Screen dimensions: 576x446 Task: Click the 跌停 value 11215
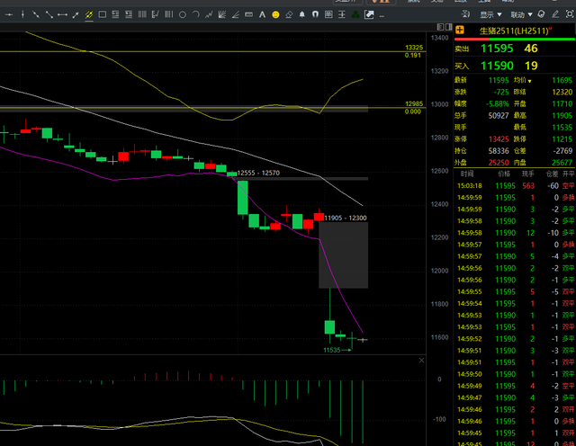click(x=562, y=139)
